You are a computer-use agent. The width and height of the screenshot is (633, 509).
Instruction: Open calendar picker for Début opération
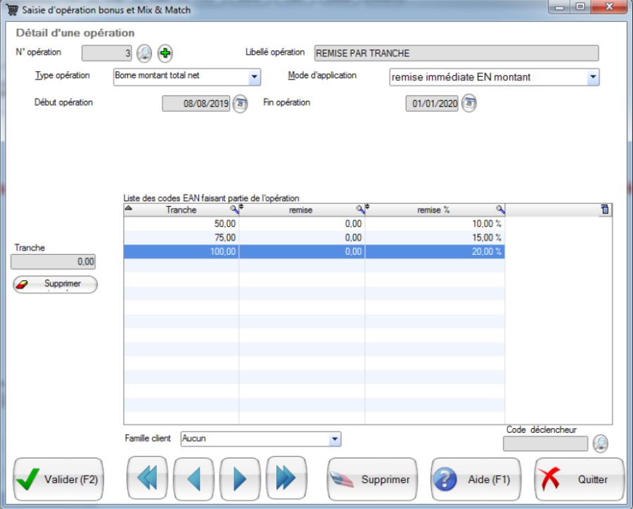coord(241,103)
